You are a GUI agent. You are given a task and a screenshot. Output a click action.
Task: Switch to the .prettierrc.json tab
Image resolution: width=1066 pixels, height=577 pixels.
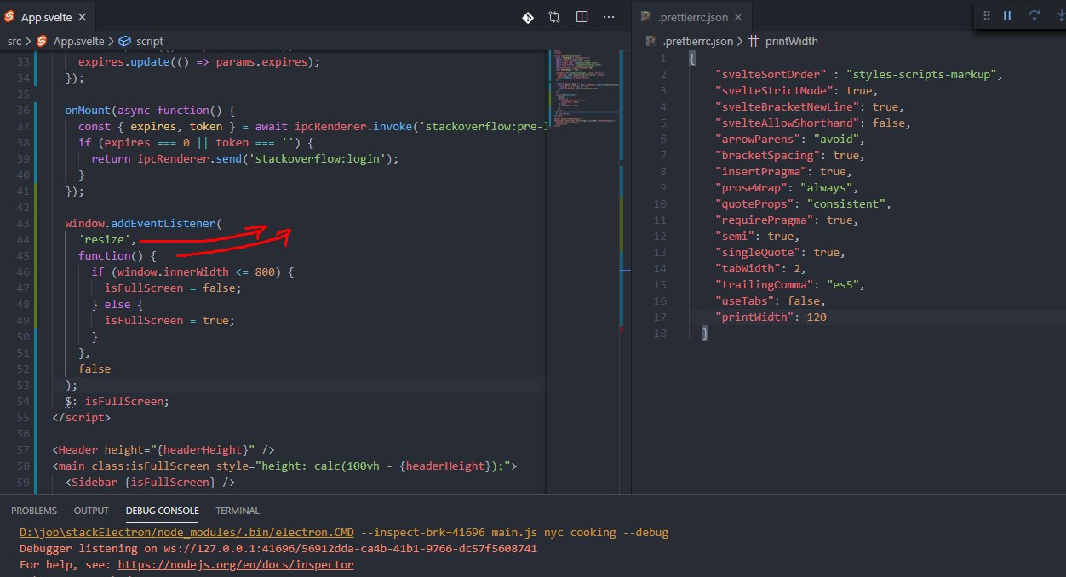pos(691,17)
